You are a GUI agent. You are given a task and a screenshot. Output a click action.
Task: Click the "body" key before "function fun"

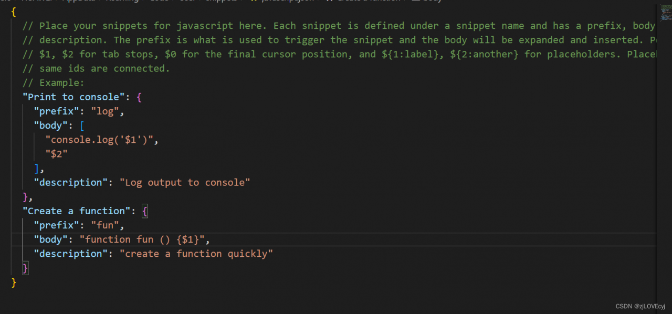click(51, 239)
